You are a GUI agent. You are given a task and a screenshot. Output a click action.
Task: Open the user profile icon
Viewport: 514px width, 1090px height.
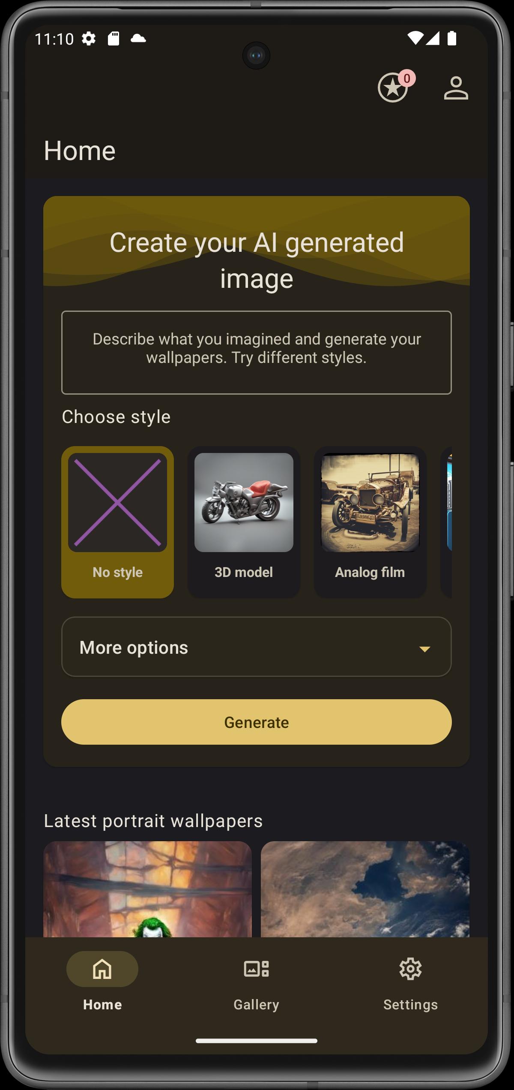(456, 88)
